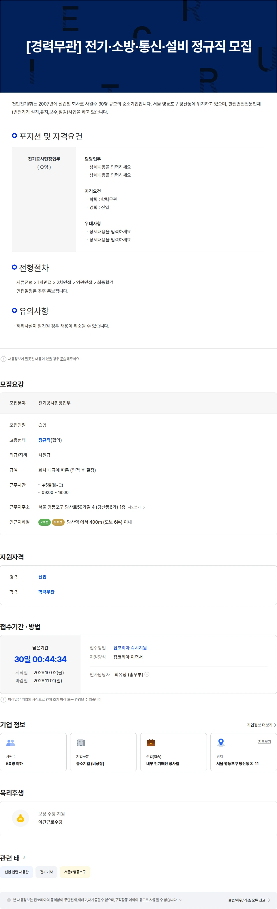Viewport: 277px width, 909px height.
Task: Click 잡코리아 즉시지원 link
Action: click(130, 647)
